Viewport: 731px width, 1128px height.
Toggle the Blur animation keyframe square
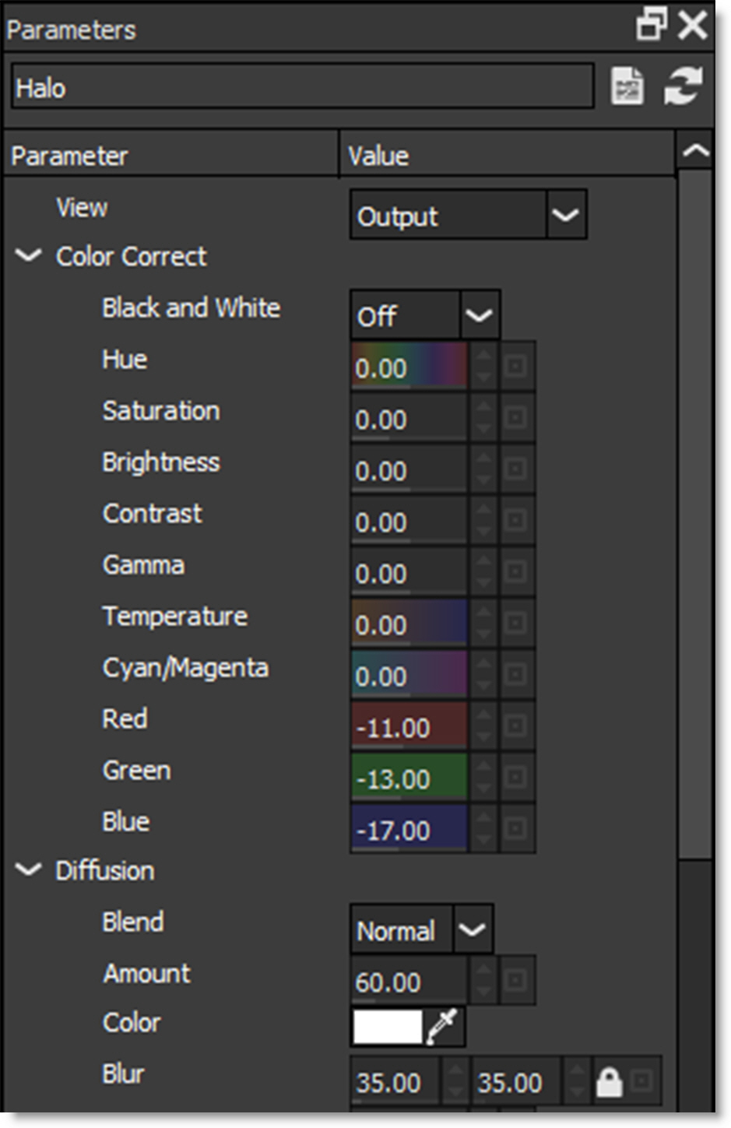click(642, 1081)
